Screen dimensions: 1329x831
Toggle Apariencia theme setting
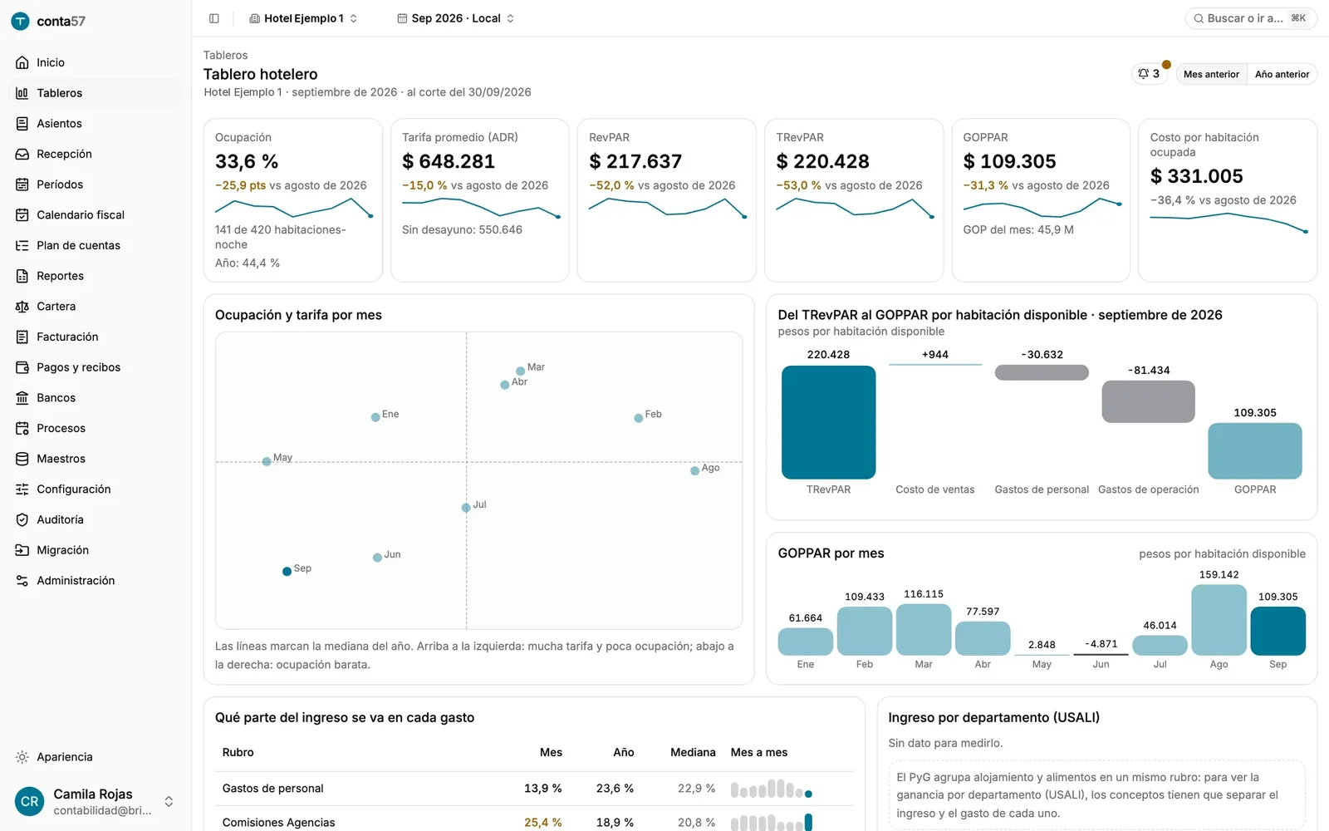[x=54, y=757]
